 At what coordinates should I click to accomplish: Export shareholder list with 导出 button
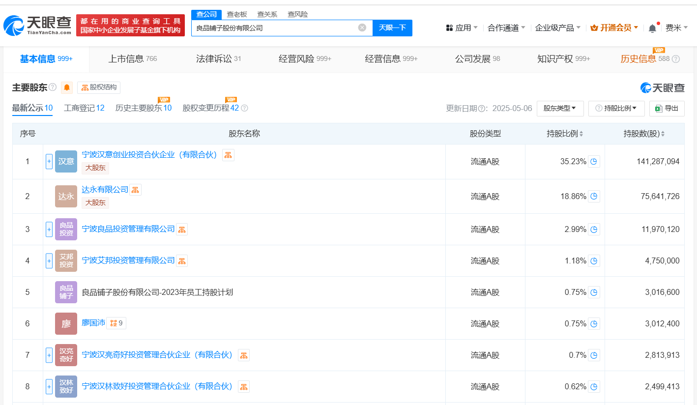[x=667, y=108]
